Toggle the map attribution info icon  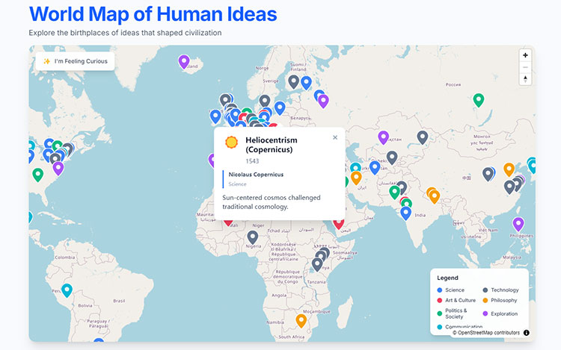point(527,333)
